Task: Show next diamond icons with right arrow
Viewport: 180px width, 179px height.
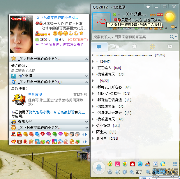Action: pyautogui.click(x=86, y=134)
